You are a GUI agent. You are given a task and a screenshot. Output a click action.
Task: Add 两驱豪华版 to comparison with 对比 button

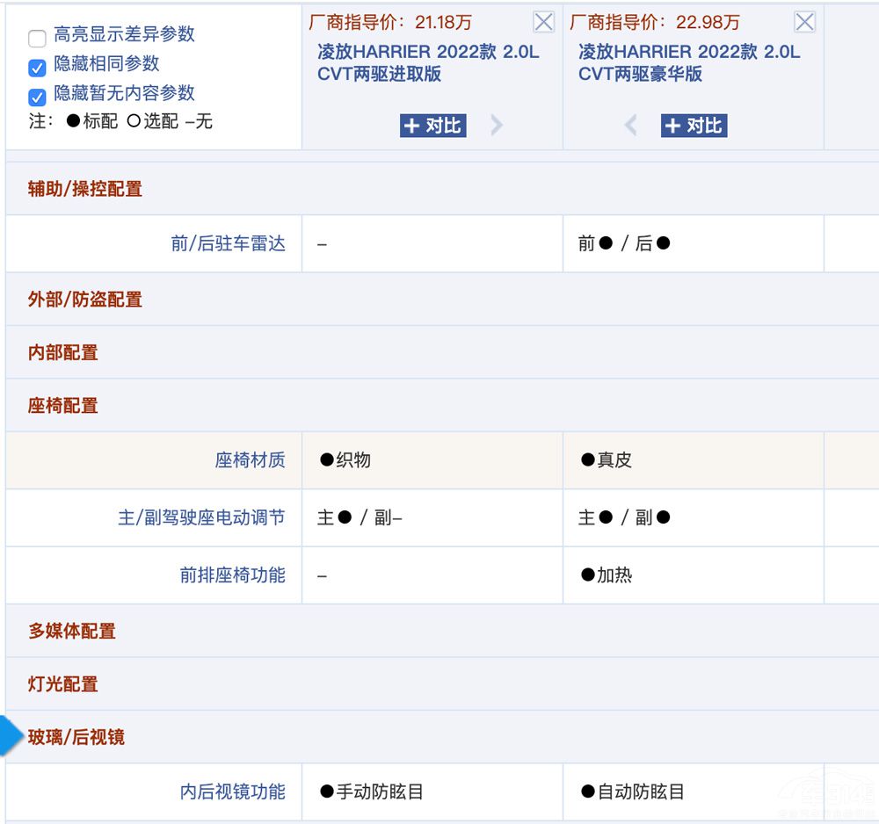click(694, 126)
